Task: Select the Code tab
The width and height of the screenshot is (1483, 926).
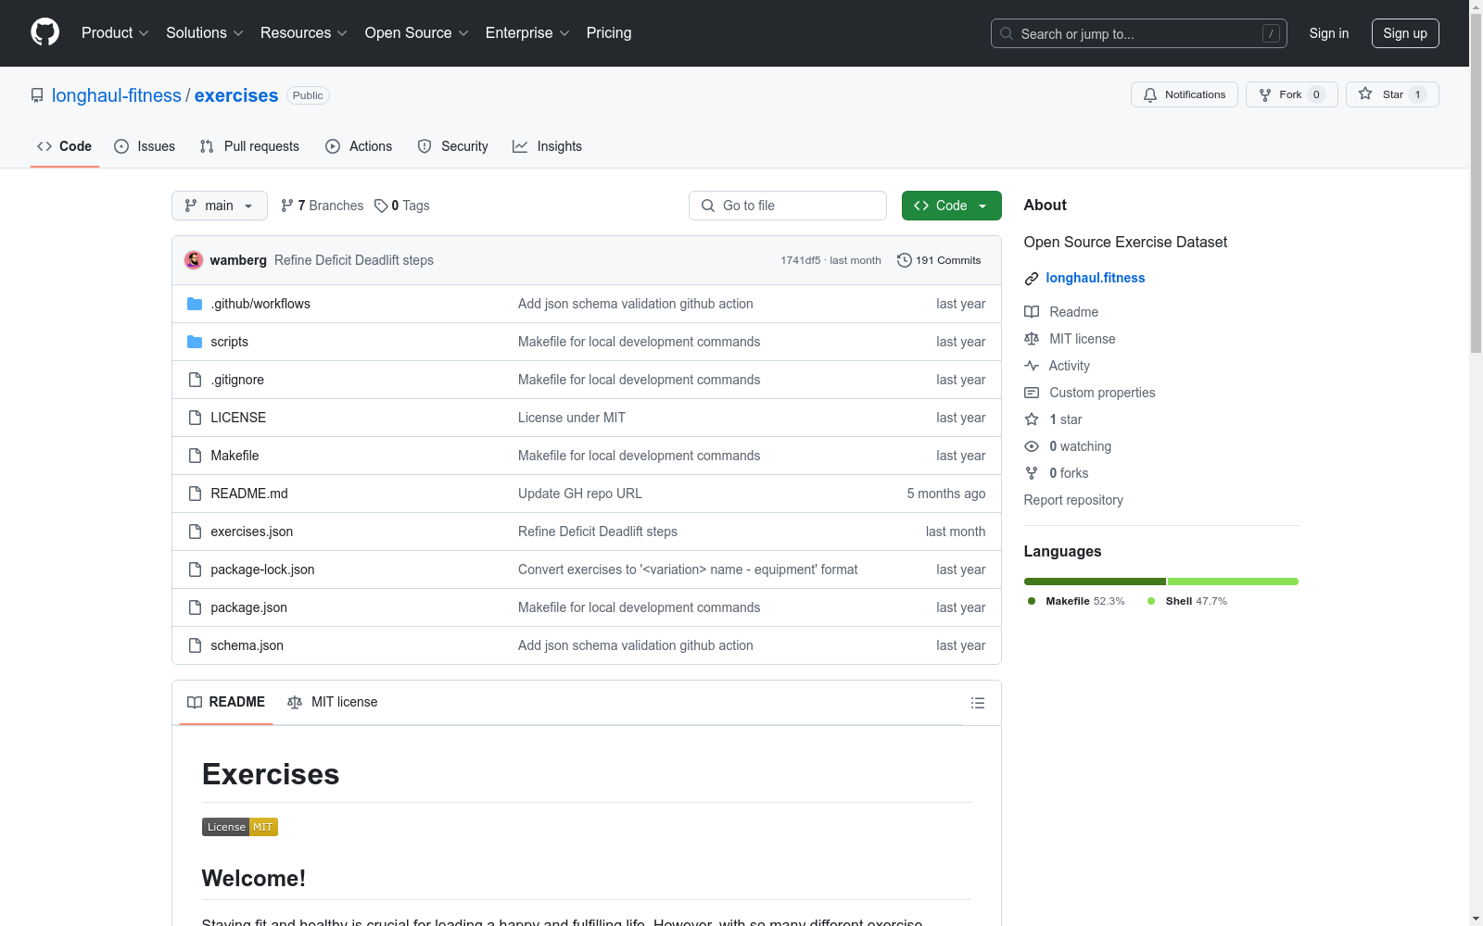Action: (65, 146)
